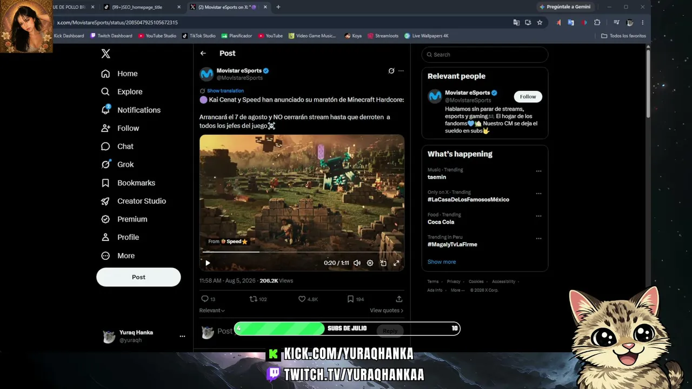Open Creator Studio from the sidebar

[x=134, y=201]
